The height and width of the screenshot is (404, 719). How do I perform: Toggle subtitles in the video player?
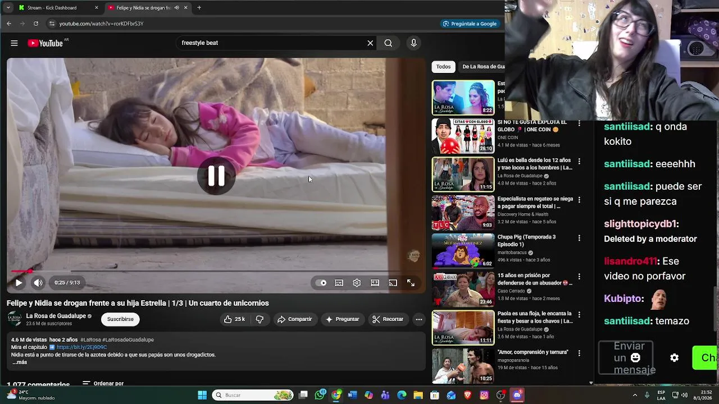coord(339,283)
